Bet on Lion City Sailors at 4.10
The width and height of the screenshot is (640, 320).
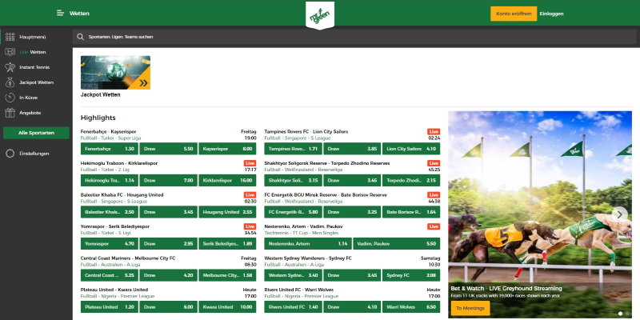[x=411, y=149]
